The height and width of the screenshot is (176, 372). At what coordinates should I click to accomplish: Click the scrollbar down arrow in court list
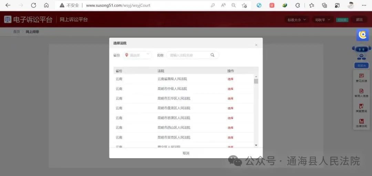(x=256, y=145)
